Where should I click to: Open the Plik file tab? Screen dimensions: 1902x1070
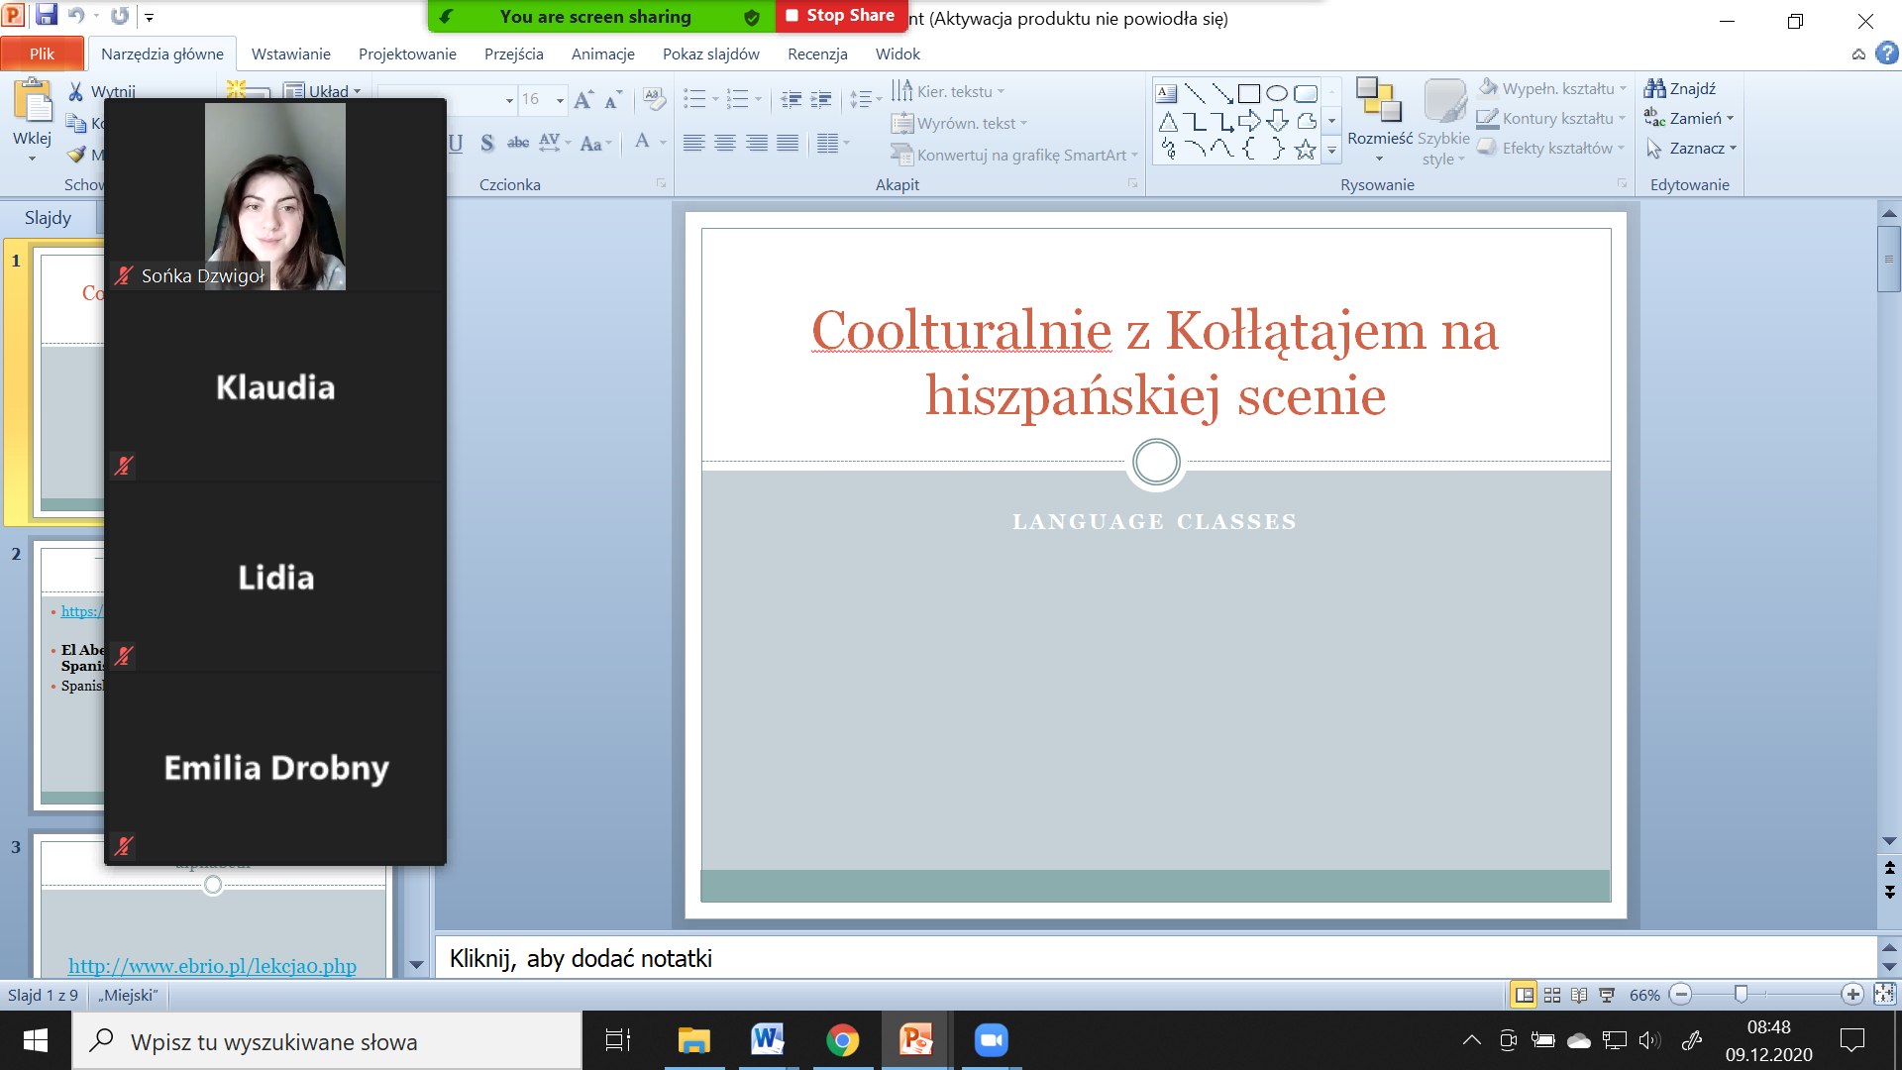[x=42, y=53]
